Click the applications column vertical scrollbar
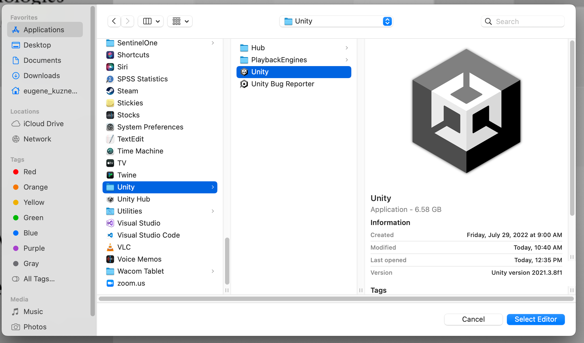Viewport: 584px width, 343px height. coord(227,261)
